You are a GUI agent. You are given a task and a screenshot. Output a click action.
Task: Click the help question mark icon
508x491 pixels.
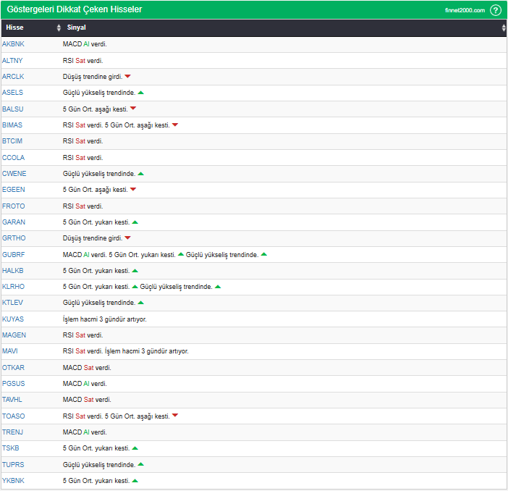tap(496, 10)
